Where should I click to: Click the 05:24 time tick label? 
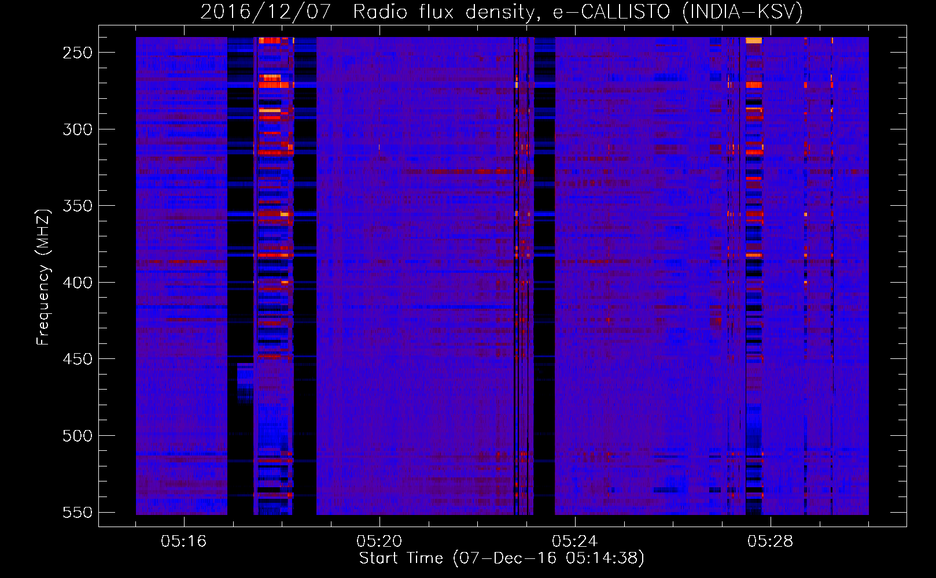point(575,542)
